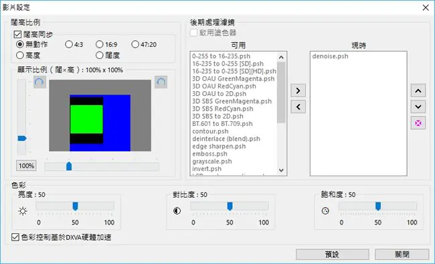
Task: Toggle the 闊高同步 checkbox
Action: coord(17,34)
